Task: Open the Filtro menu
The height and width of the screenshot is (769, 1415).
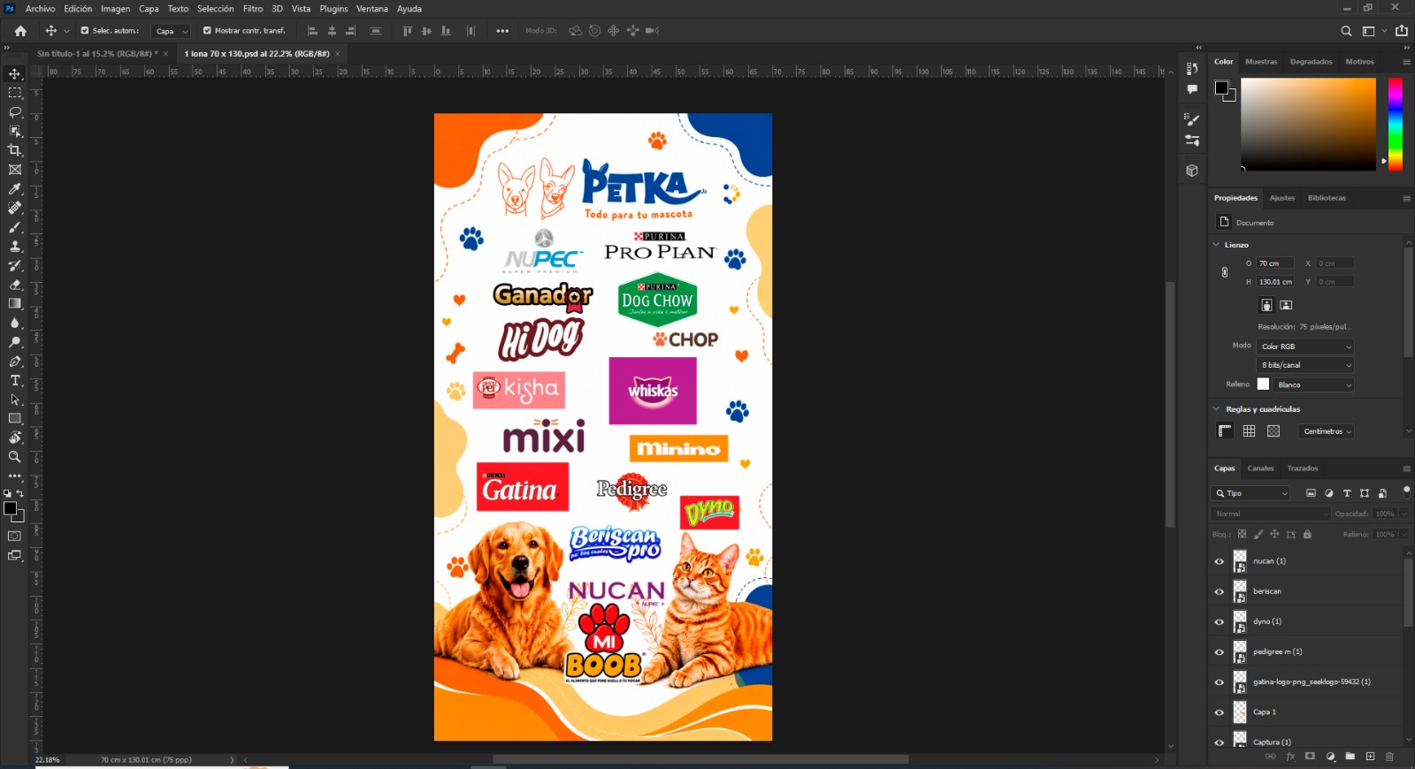Action: [253, 9]
